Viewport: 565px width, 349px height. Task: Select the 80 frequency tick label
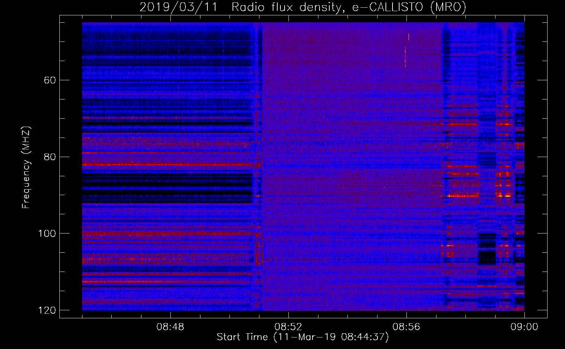point(50,157)
